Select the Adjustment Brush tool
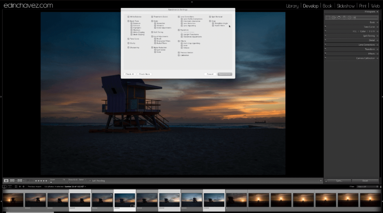The width and height of the screenshot is (383, 213). 356,18
